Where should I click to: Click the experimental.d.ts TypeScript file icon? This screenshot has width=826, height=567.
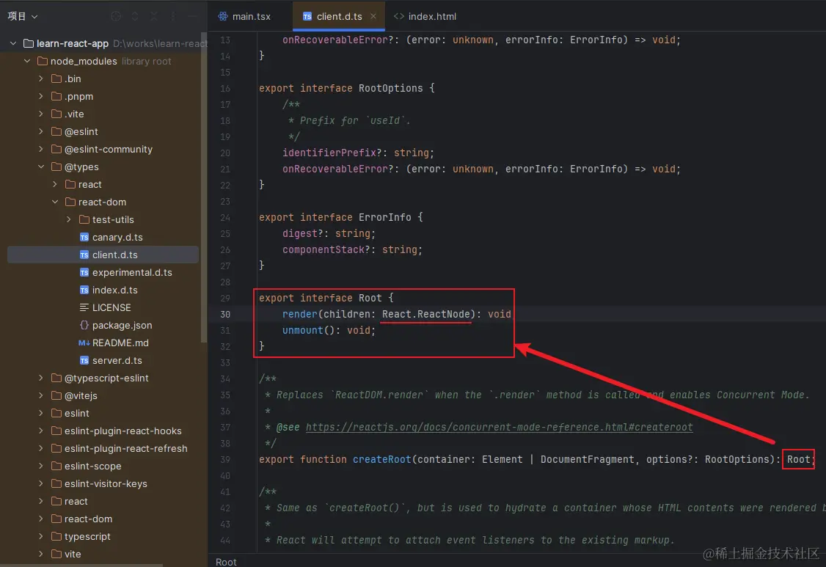(x=84, y=272)
